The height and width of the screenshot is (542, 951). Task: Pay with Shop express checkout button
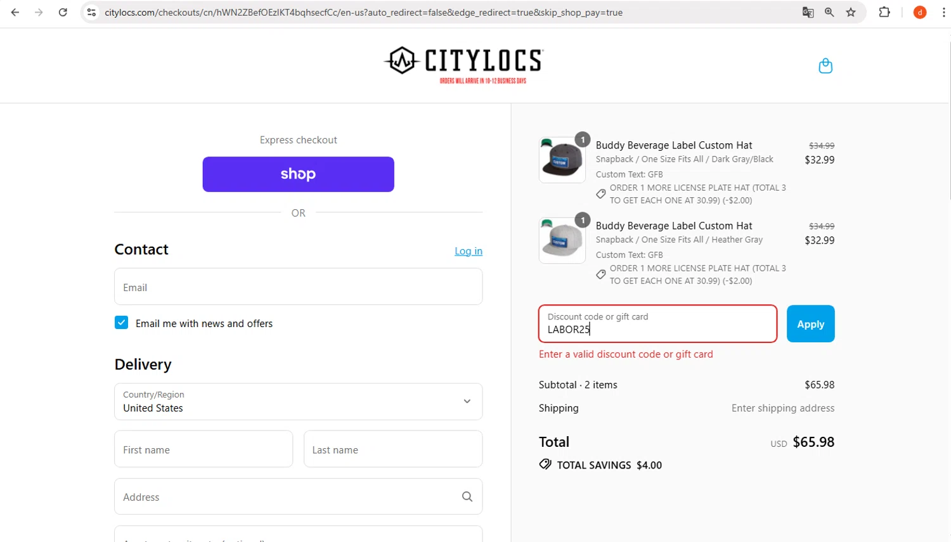coord(298,174)
